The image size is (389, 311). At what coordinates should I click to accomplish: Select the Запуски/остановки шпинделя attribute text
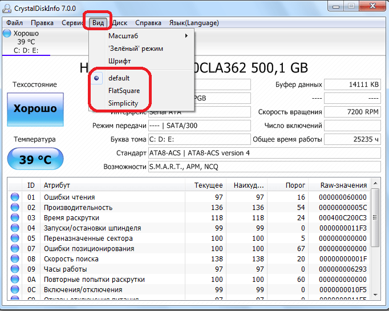[x=92, y=228]
